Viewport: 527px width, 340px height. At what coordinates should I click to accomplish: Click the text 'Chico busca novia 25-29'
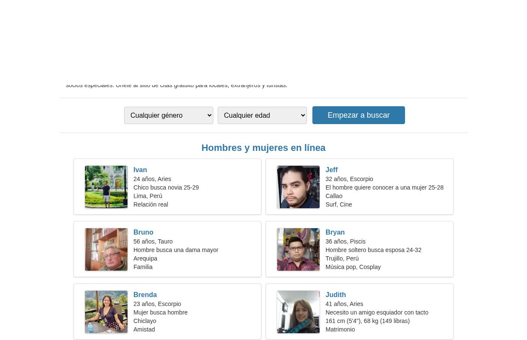pyautogui.click(x=166, y=187)
